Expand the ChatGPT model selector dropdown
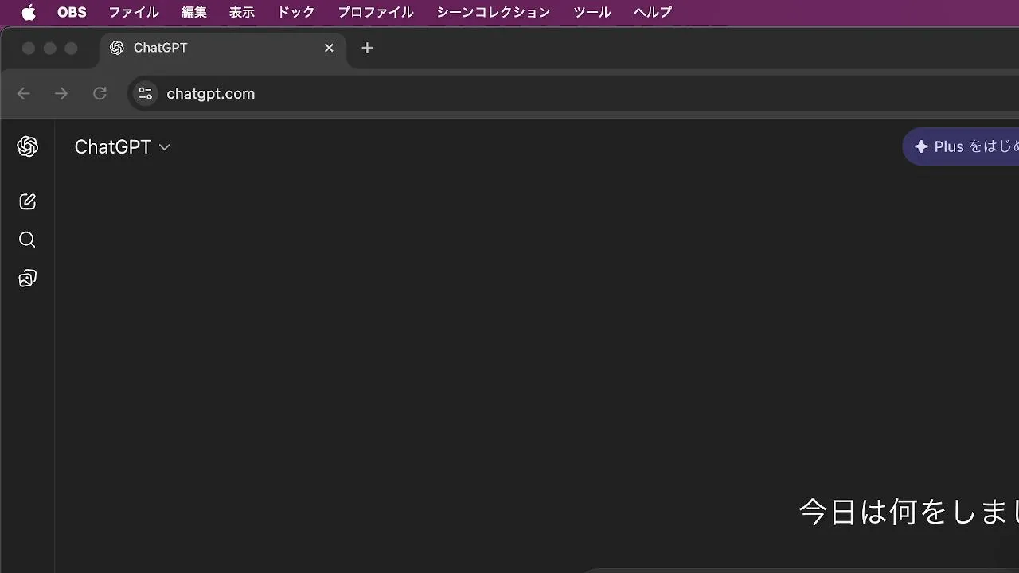 [123, 147]
